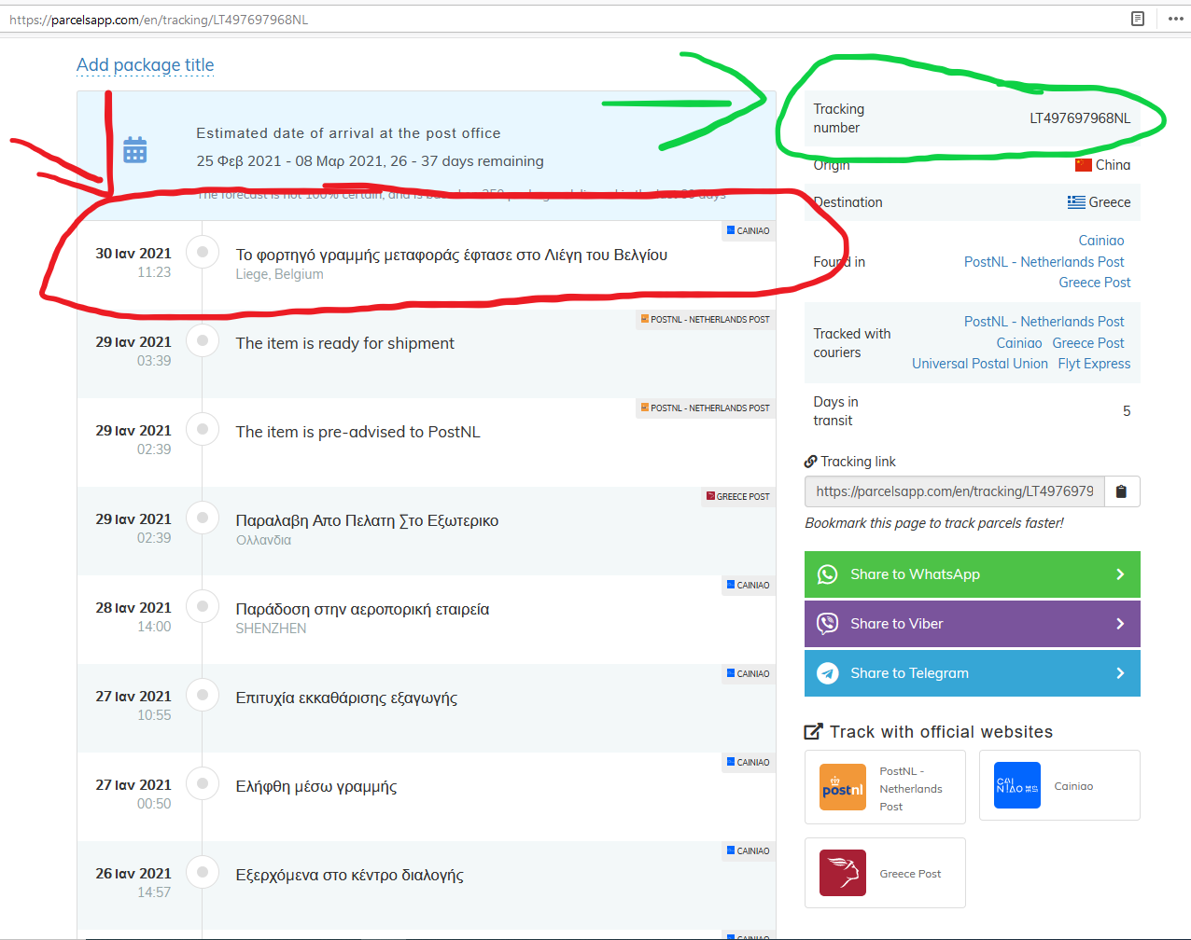Click the Greece flag icon
Image resolution: width=1191 pixels, height=940 pixels.
1077,202
